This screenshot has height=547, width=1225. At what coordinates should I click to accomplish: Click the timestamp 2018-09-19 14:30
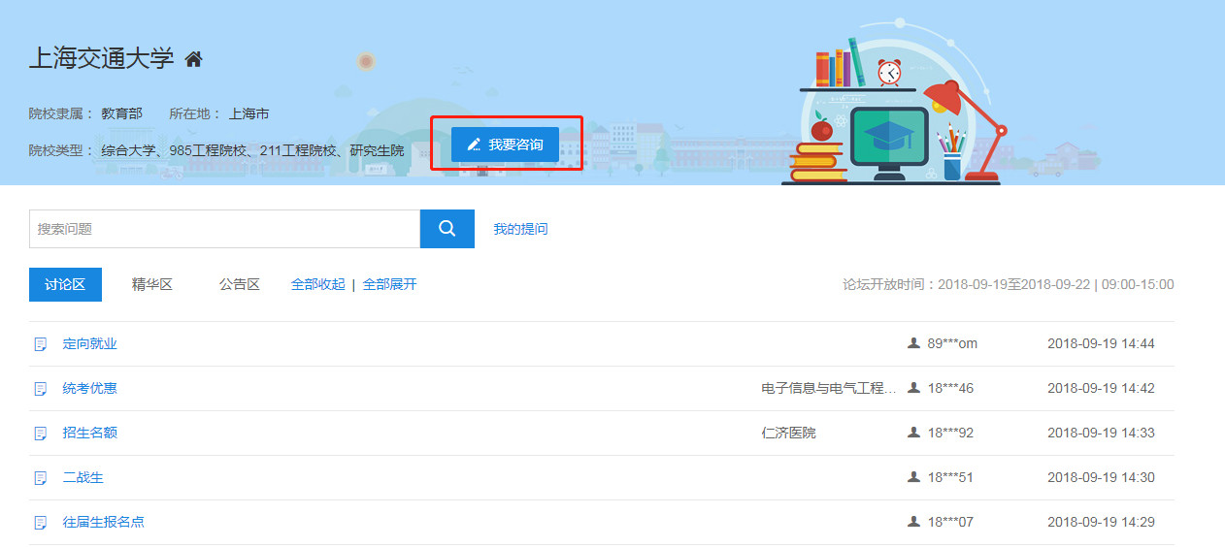click(1101, 477)
